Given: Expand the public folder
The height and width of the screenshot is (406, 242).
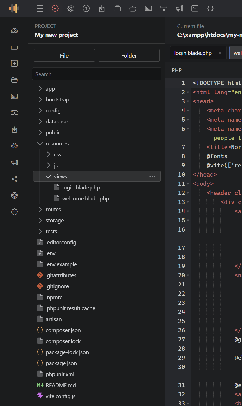Looking at the screenshot, I should pyautogui.click(x=40, y=133).
